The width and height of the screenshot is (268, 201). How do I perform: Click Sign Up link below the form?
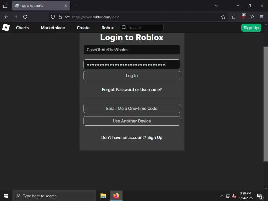coord(155,137)
